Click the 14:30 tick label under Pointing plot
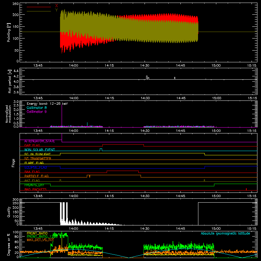The height and width of the screenshot is (261, 261). [x=145, y=66]
